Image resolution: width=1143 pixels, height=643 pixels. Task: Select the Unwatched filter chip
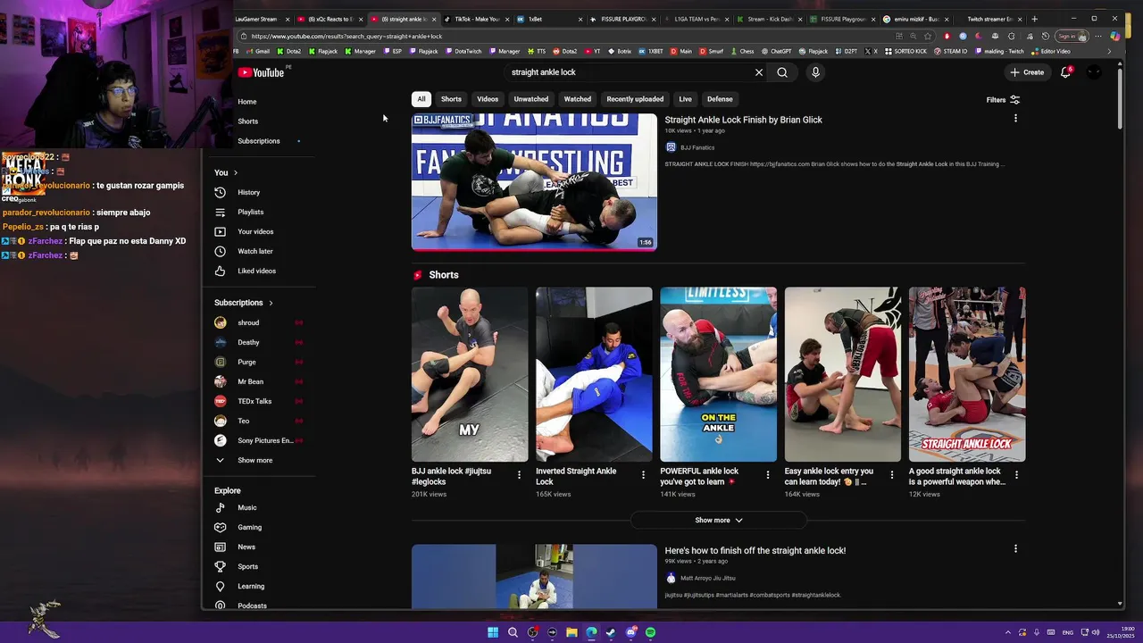[531, 99]
